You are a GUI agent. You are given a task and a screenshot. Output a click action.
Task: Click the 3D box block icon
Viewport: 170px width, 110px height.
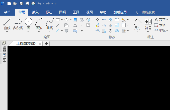pyautogui.click(x=117, y=31)
